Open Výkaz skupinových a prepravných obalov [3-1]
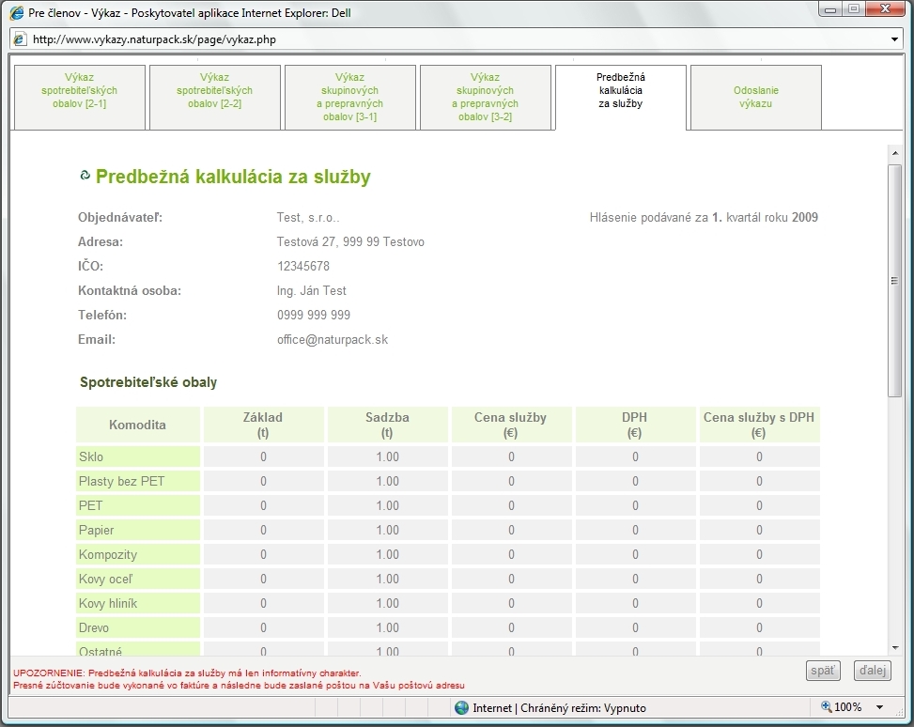Viewport: 914px width, 727px height. [x=349, y=97]
